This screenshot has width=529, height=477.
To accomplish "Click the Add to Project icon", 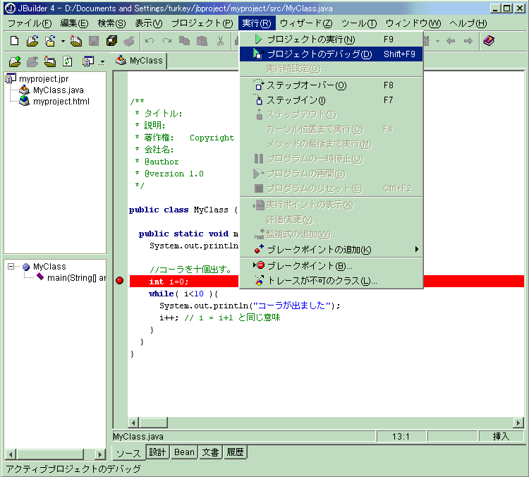I will [14, 61].
